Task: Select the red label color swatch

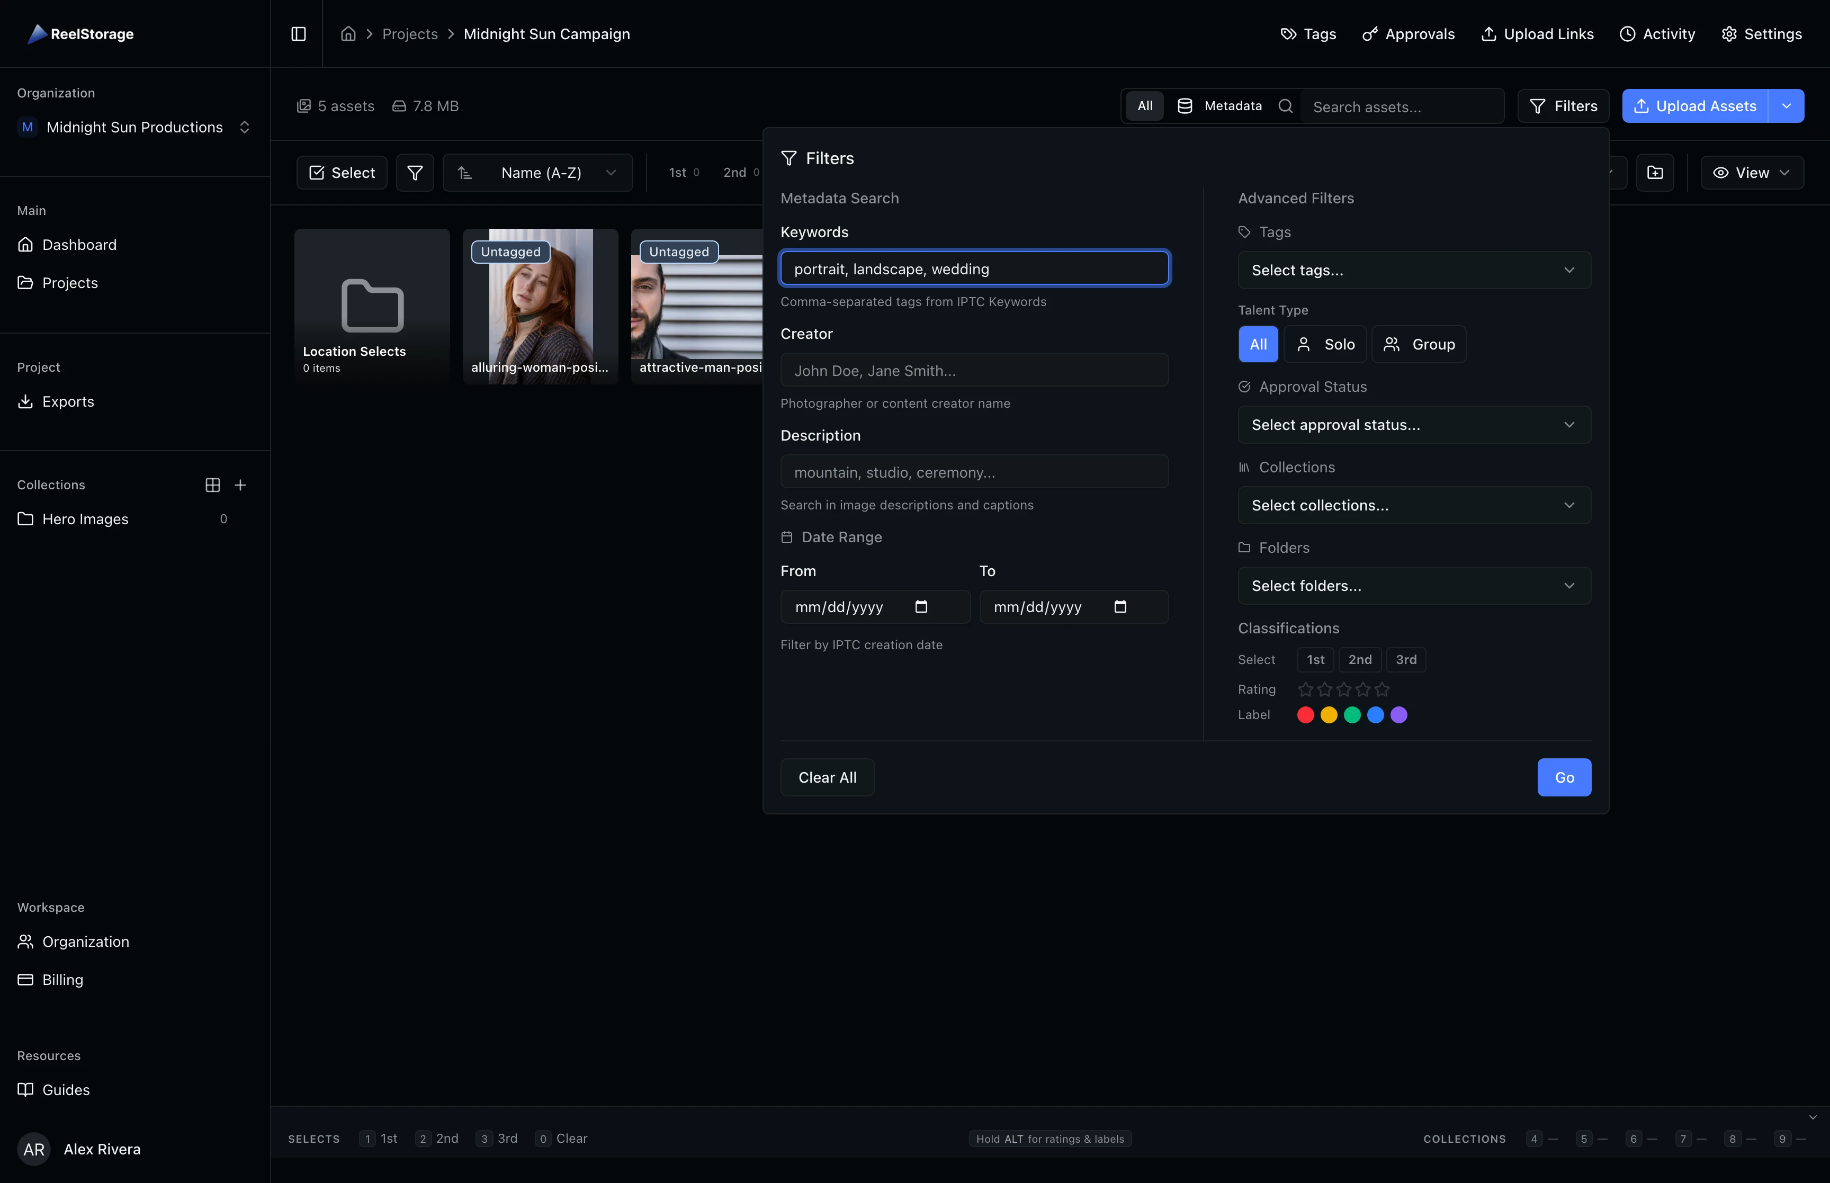Action: pos(1305,714)
